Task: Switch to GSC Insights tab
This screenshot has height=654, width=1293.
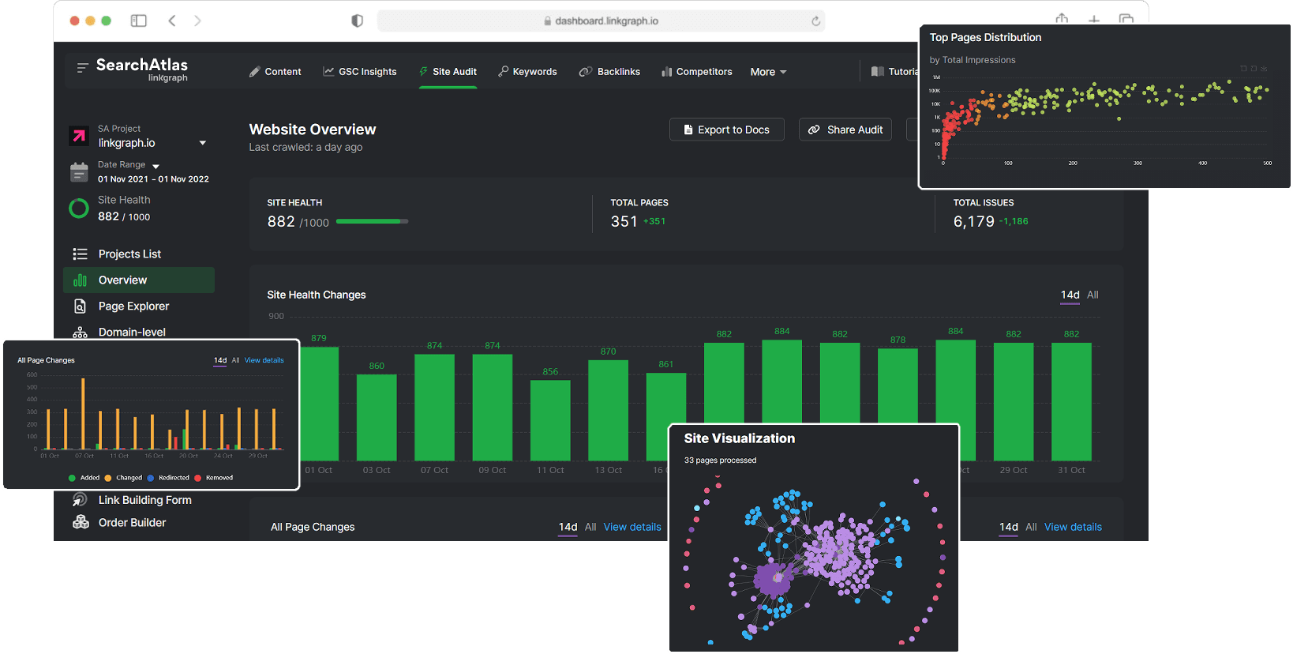Action: [x=359, y=72]
